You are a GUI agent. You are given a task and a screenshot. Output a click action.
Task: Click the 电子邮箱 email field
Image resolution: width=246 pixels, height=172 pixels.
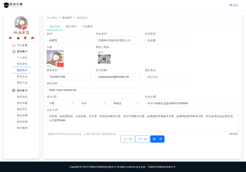click(x=118, y=77)
